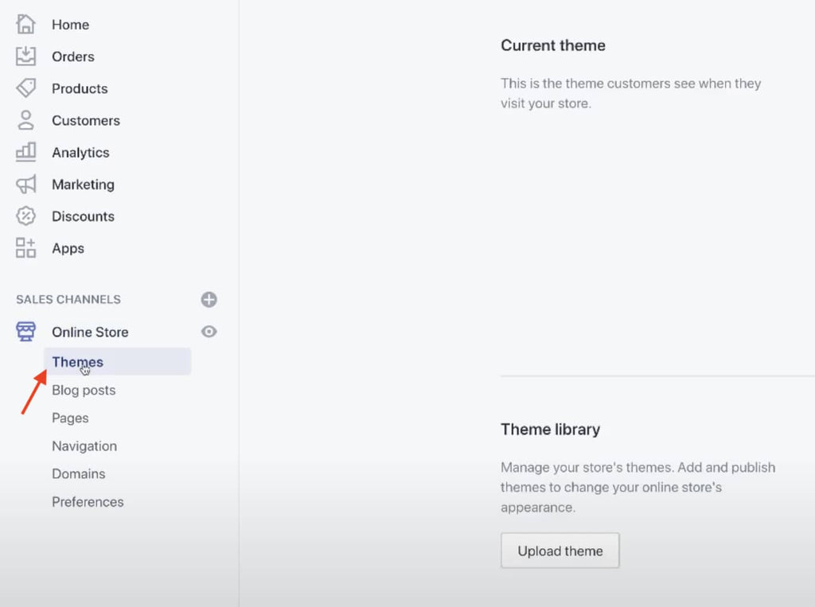The image size is (815, 607).
Task: Go to Blog posts section
Action: pyautogui.click(x=84, y=391)
